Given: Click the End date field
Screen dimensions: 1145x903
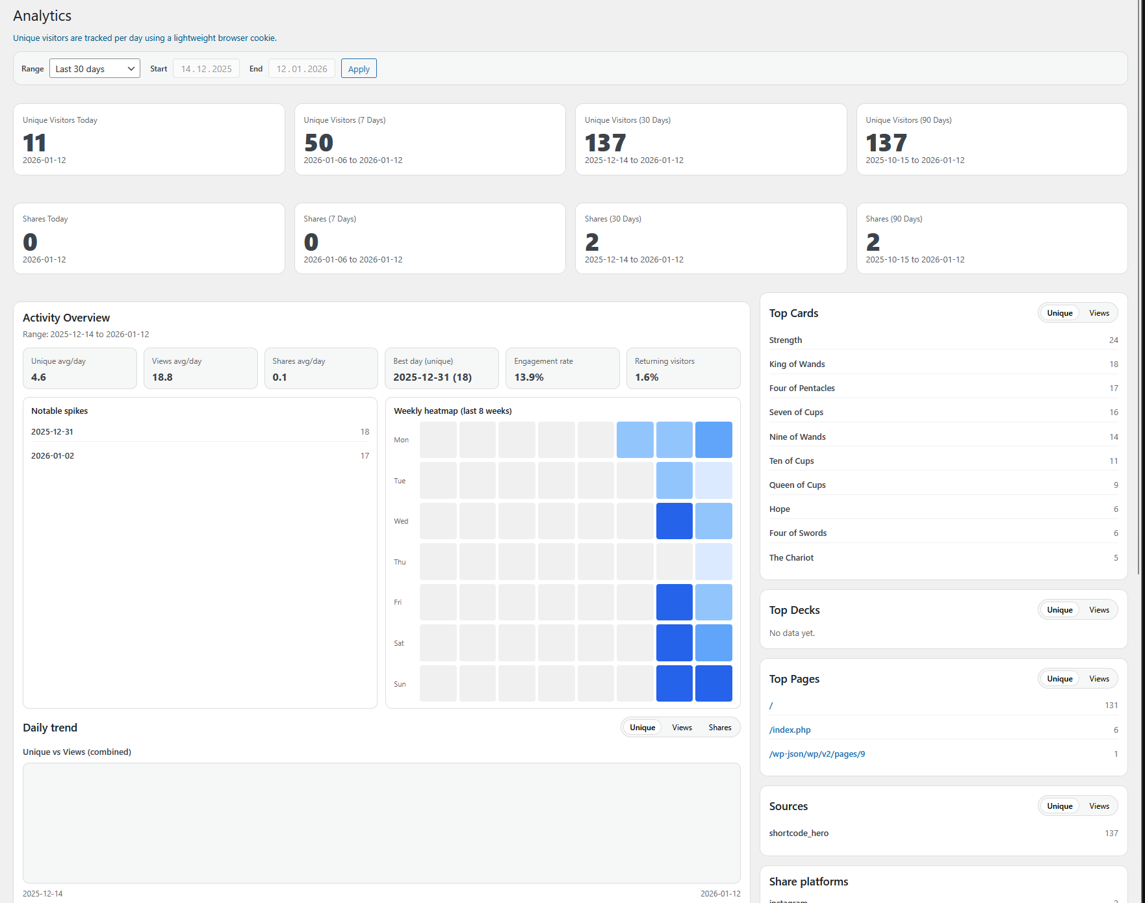Looking at the screenshot, I should pyautogui.click(x=302, y=68).
